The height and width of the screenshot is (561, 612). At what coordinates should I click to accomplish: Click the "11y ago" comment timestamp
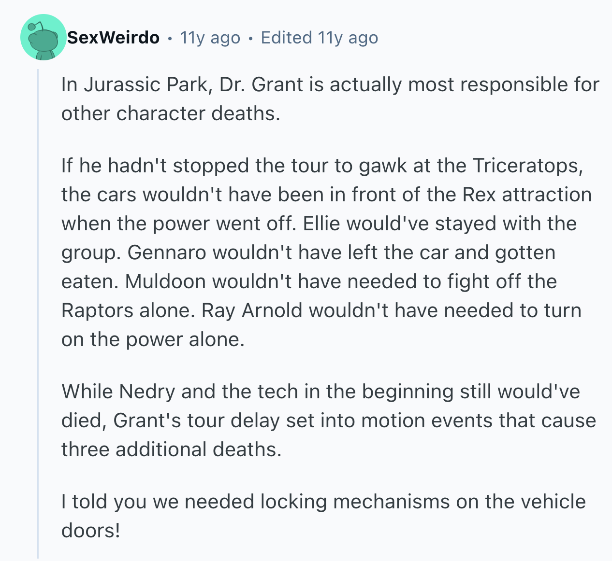[210, 37]
